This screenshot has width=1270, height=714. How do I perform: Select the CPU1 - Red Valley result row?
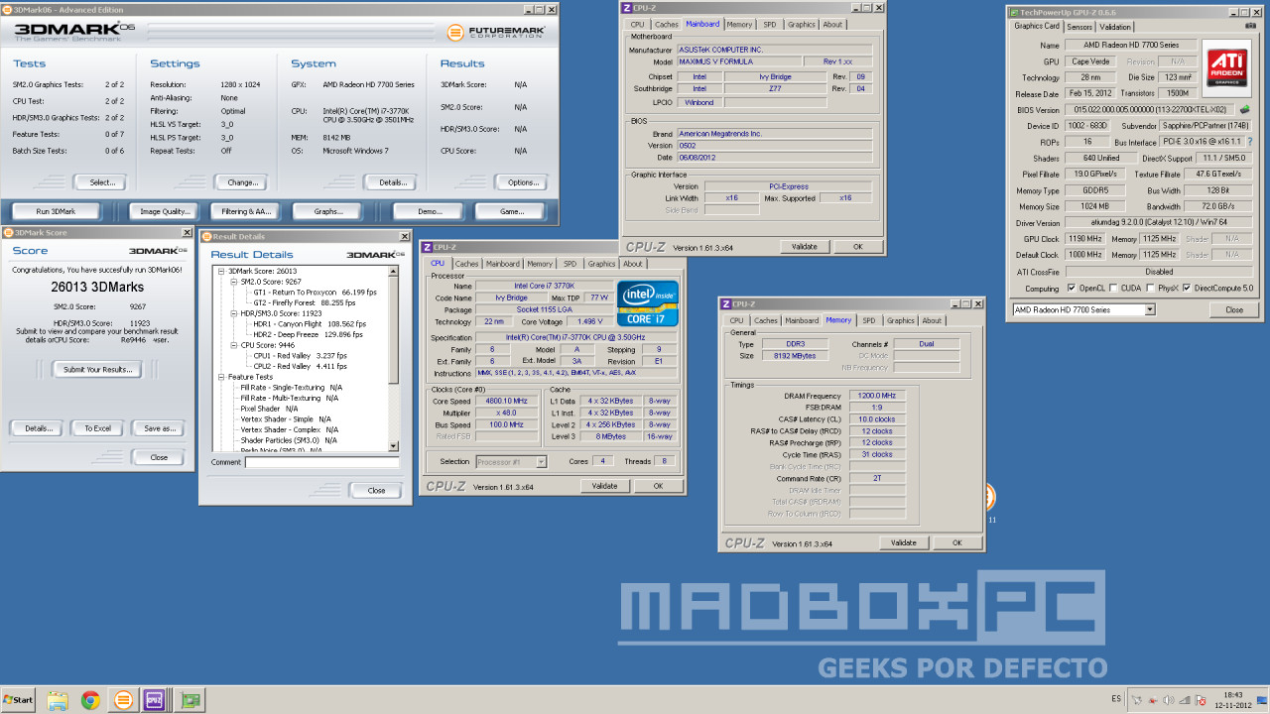point(300,356)
